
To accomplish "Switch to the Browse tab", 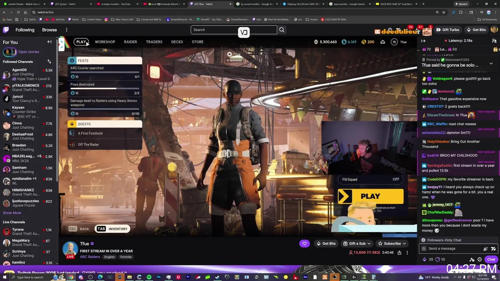I will (x=49, y=30).
